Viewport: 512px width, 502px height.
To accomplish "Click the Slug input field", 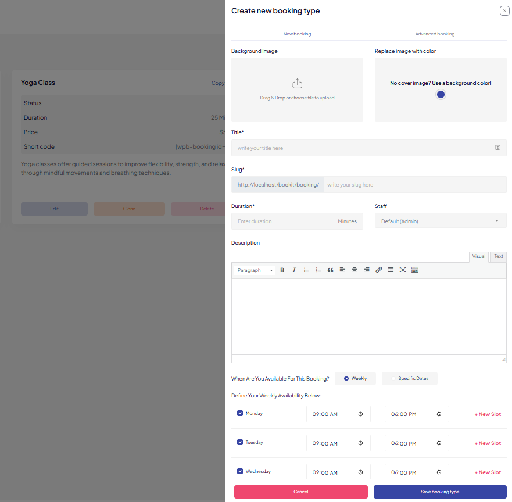I will tap(416, 185).
